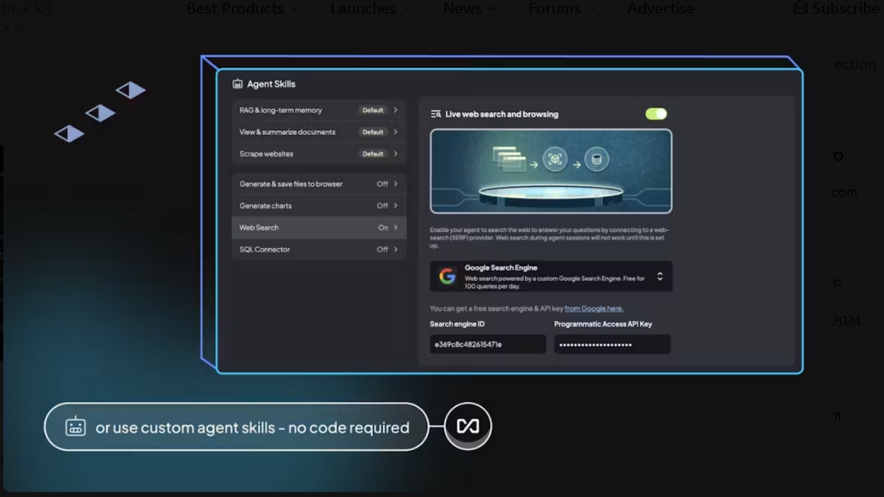Click the Default badge beside RAG memory

click(373, 110)
